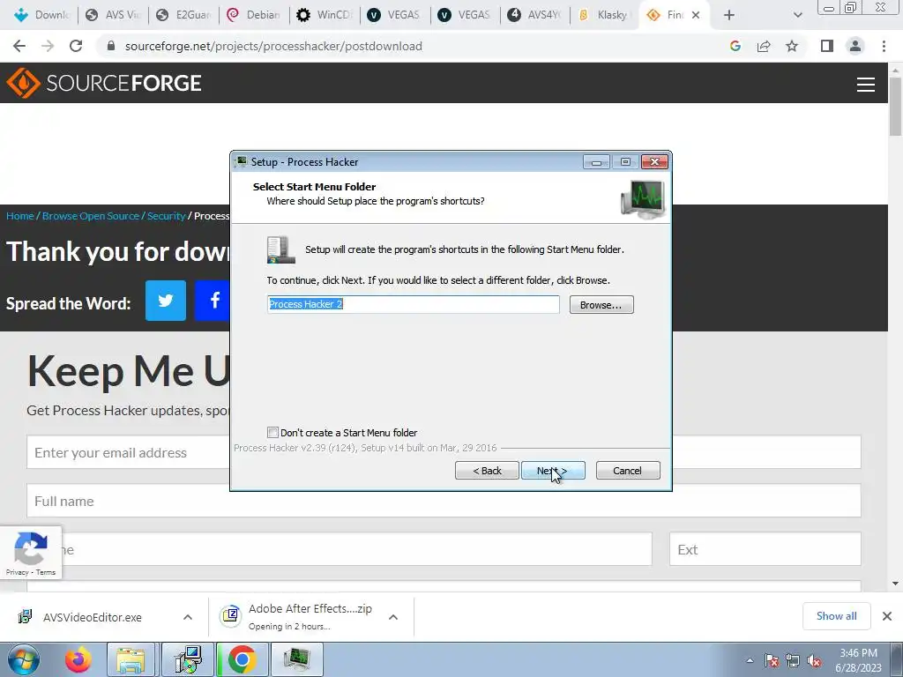
Task: Open AVSVideoEditor.exe download item
Action: pos(92,617)
